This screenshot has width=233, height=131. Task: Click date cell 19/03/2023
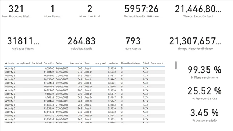coord(62,112)
